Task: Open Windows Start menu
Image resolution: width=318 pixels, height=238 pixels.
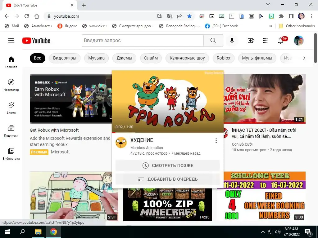Action: tap(7, 232)
